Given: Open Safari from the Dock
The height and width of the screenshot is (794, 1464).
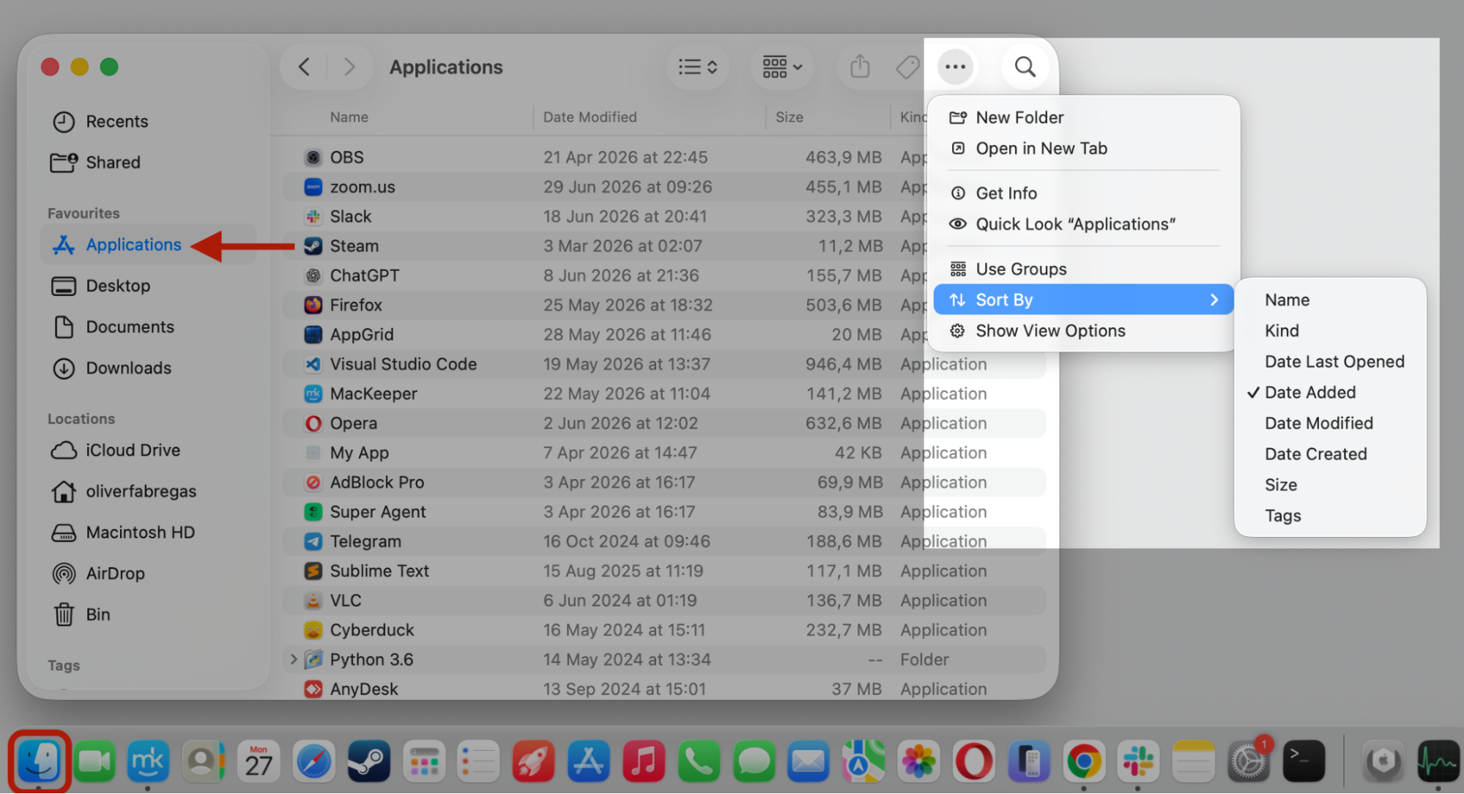Looking at the screenshot, I should point(313,763).
